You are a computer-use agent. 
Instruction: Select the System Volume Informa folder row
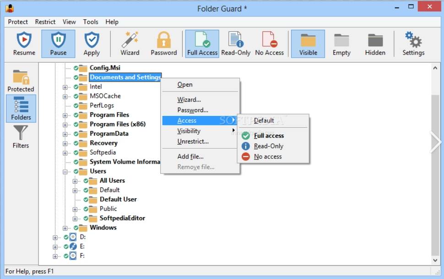point(125,162)
